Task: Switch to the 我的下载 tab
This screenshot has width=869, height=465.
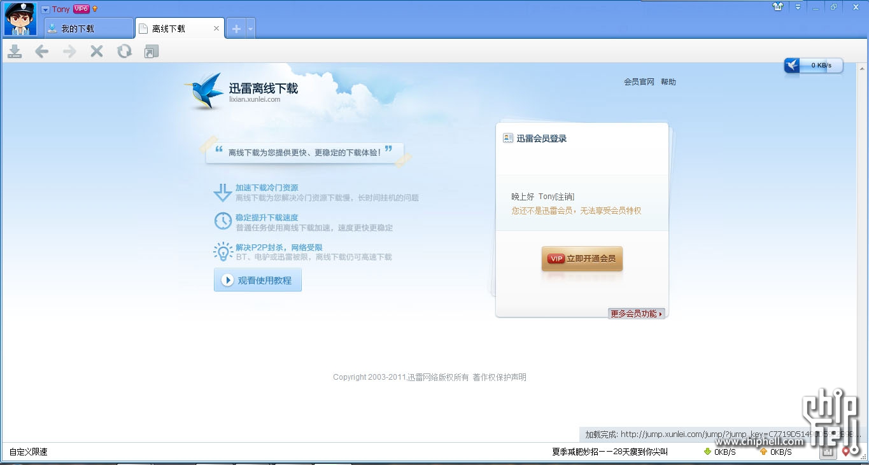Action: pos(88,29)
